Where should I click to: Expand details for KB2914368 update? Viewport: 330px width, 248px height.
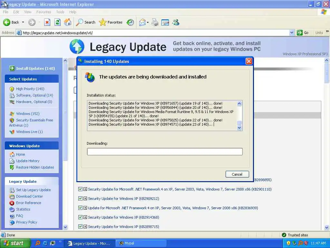(x=85, y=217)
